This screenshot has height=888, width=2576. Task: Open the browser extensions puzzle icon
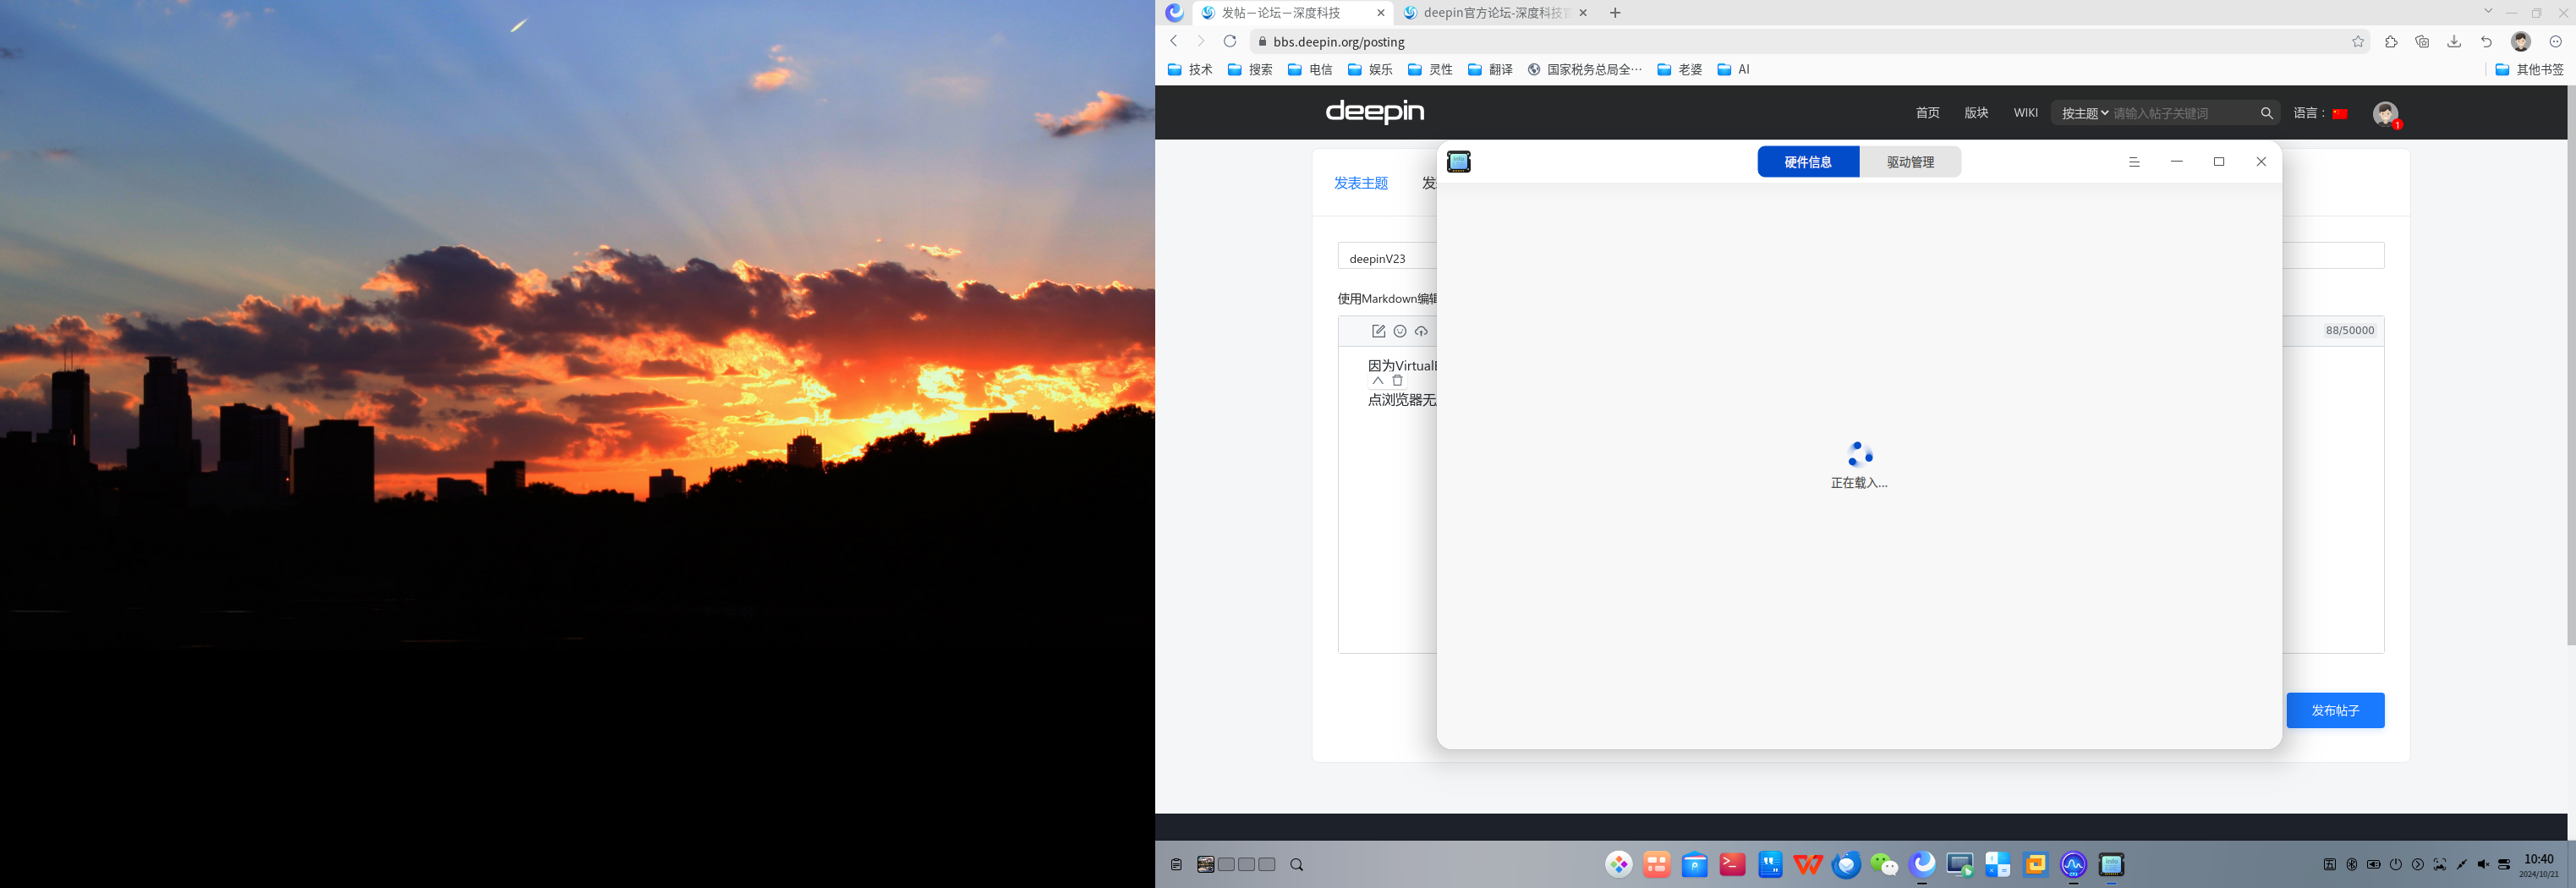(x=2391, y=42)
